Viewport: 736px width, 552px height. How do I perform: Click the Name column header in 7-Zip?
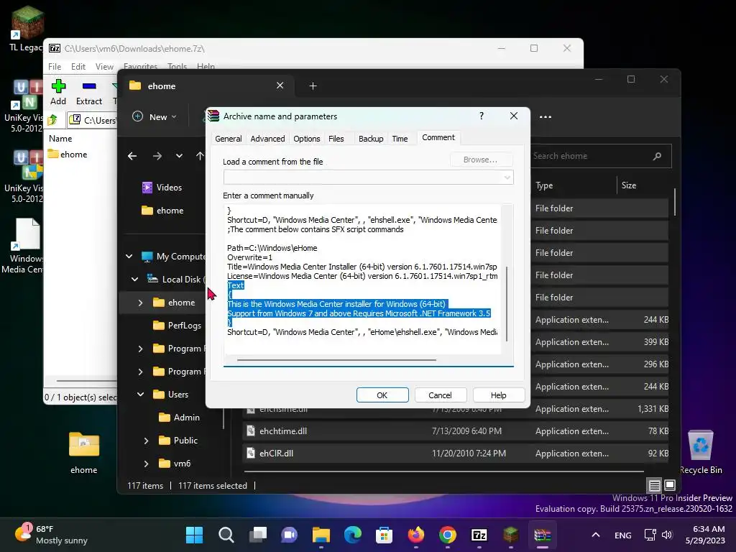click(60, 139)
